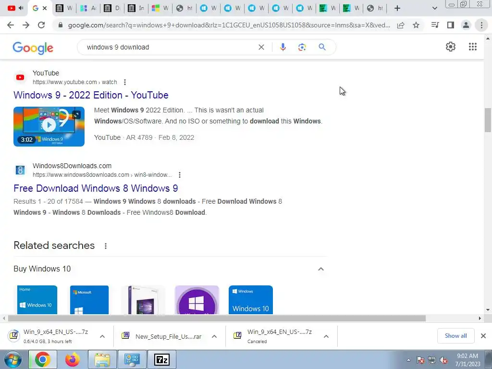Open Google quick settings gear

451,47
